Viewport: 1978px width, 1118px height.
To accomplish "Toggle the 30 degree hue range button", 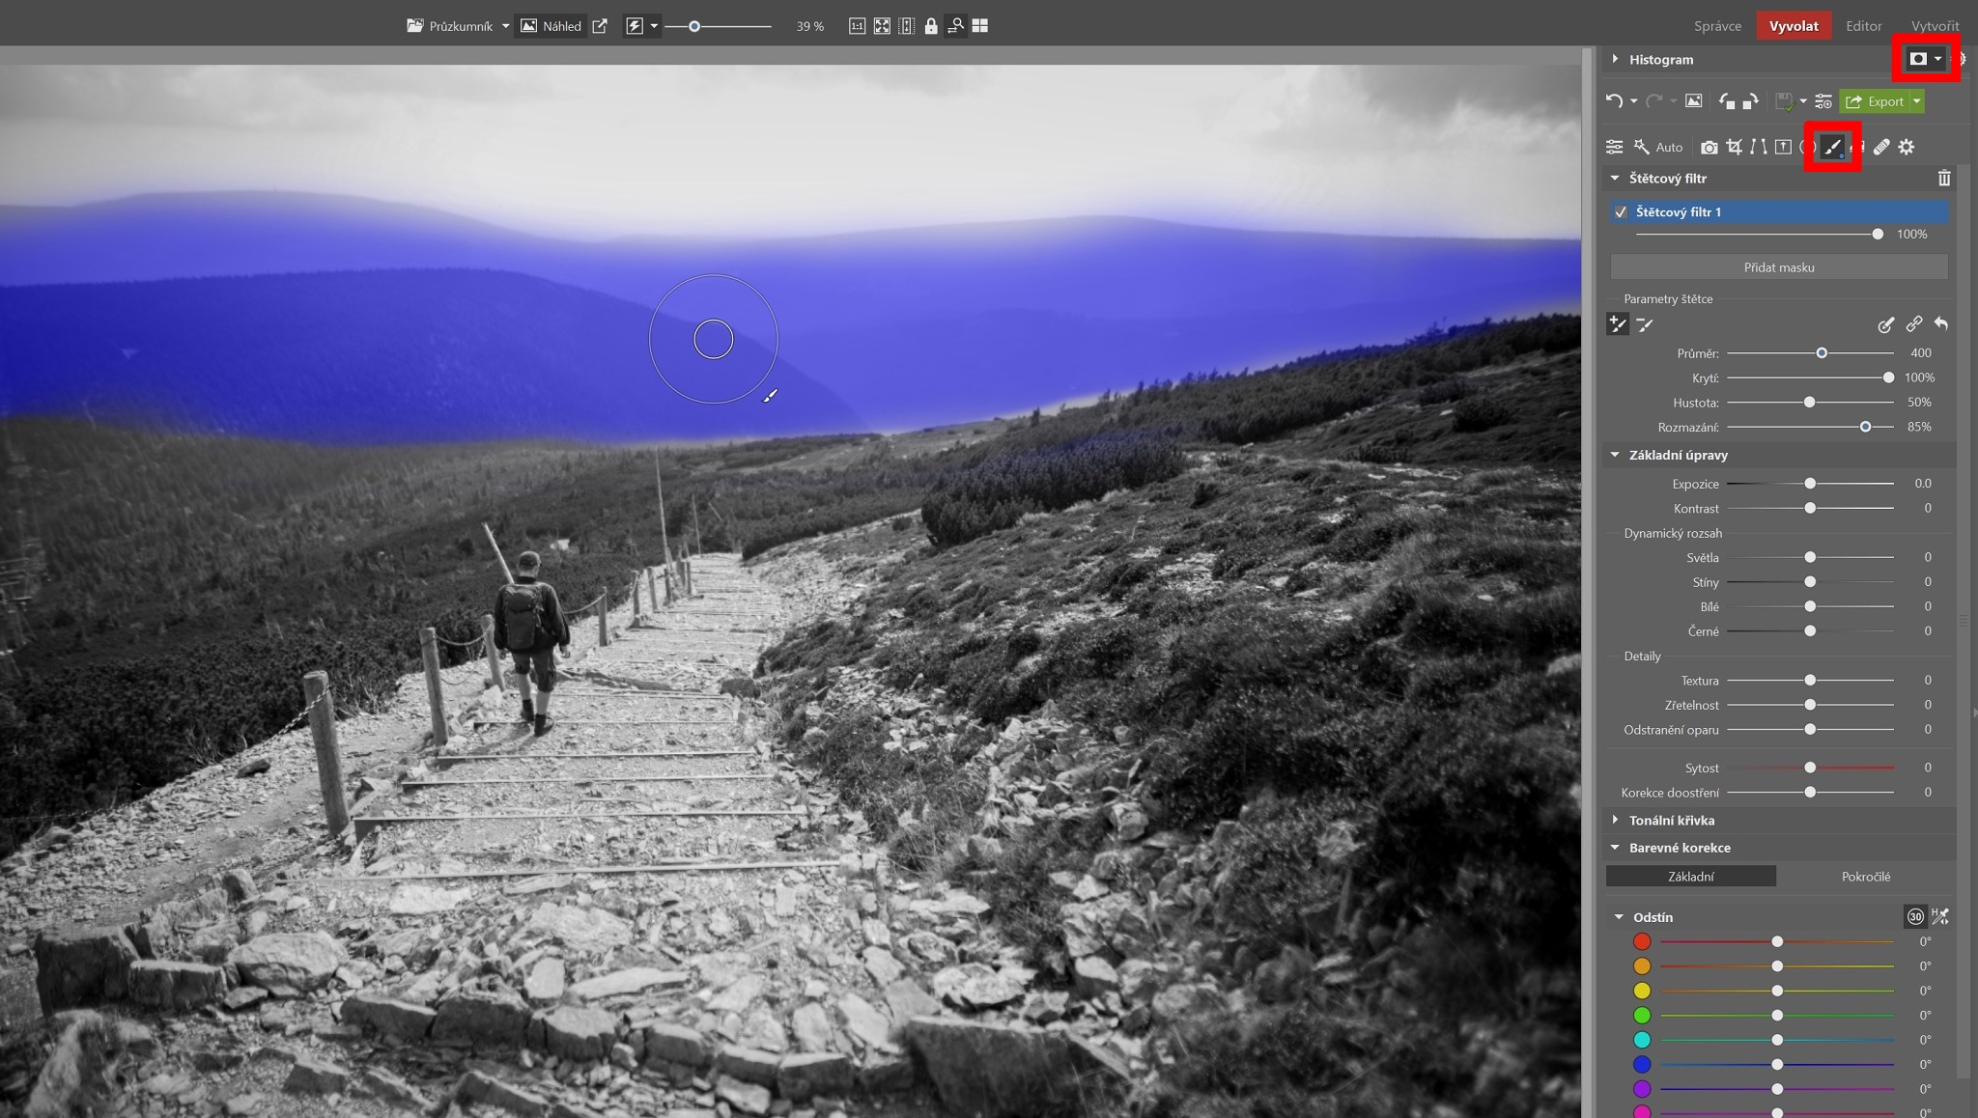I will pyautogui.click(x=1915, y=916).
